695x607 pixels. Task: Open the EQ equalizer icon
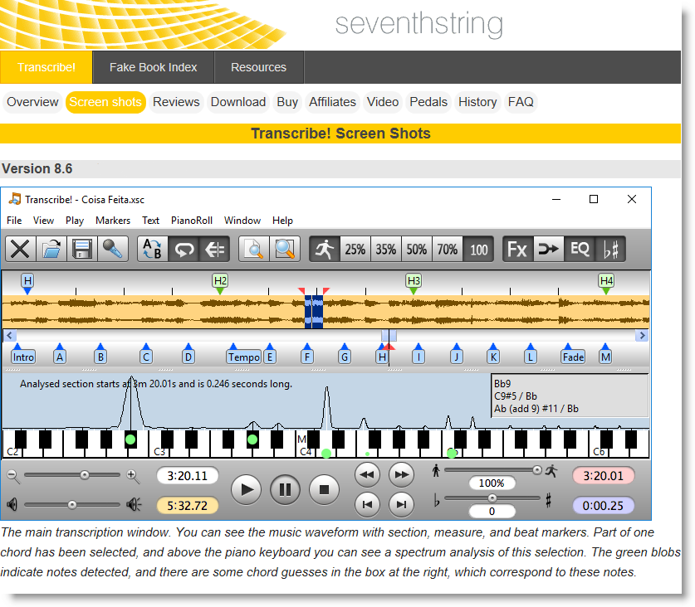(579, 249)
